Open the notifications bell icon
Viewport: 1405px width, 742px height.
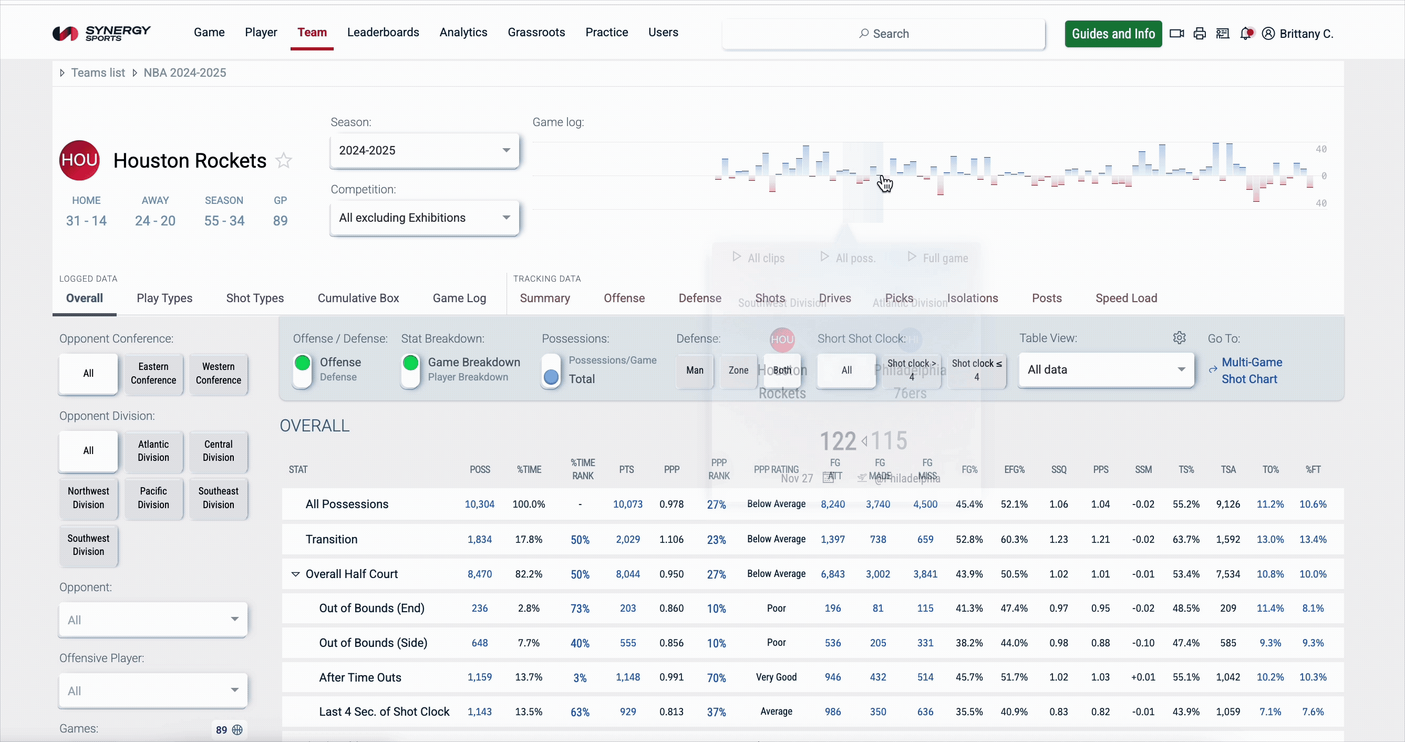coord(1246,34)
